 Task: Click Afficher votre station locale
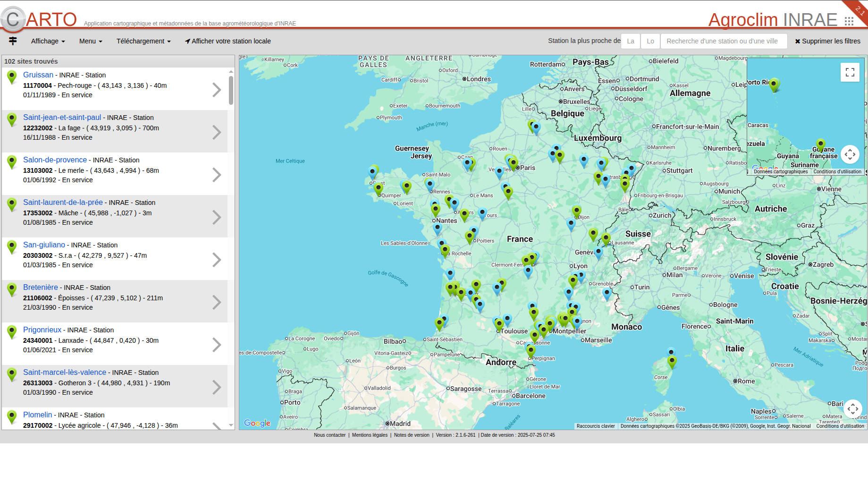point(228,41)
